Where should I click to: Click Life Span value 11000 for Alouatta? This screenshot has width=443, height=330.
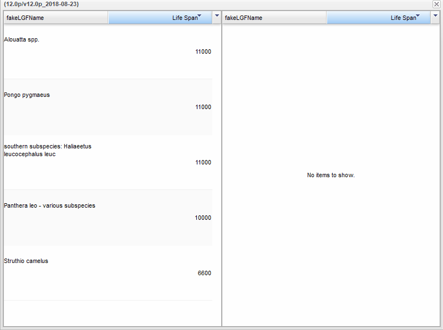tap(203, 51)
